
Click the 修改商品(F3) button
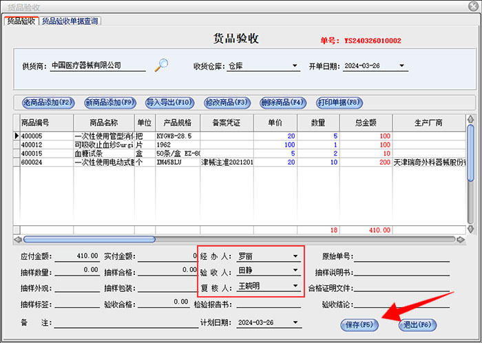227,103
